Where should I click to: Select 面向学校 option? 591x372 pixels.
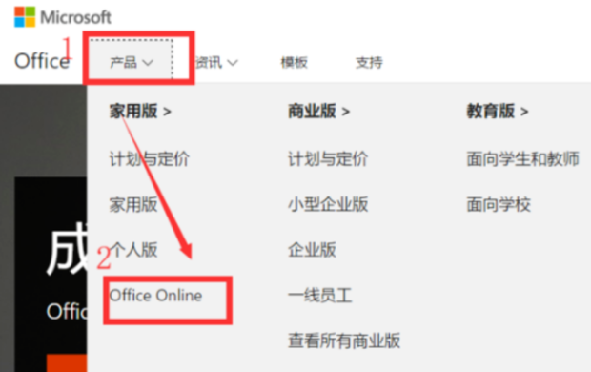[x=499, y=204]
